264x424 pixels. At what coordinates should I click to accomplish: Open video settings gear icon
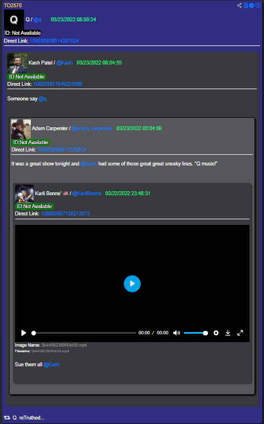tap(216, 333)
